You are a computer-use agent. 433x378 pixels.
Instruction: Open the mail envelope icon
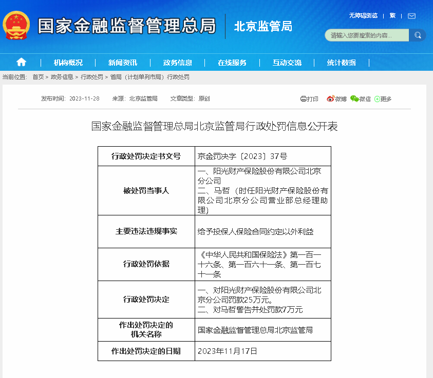411,16
